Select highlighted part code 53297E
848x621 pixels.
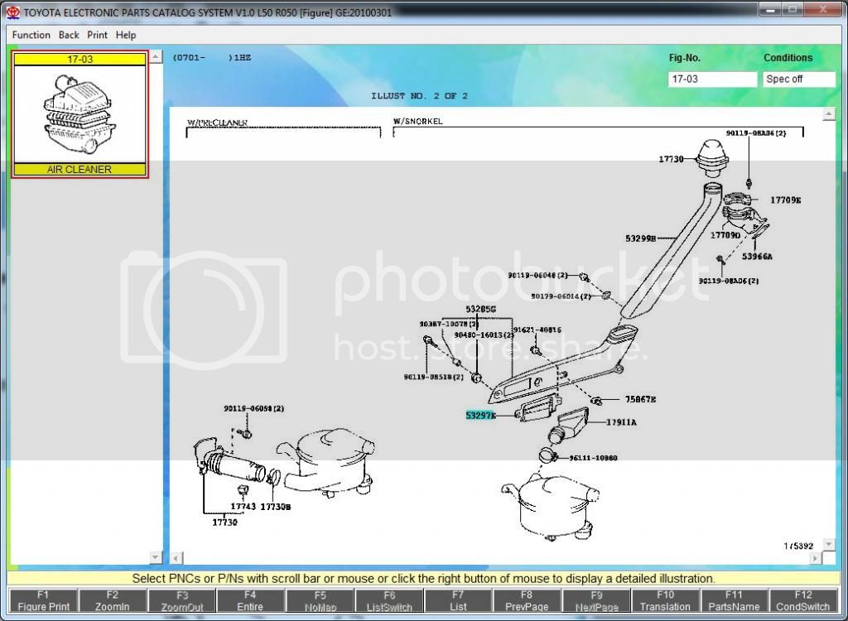coord(480,415)
